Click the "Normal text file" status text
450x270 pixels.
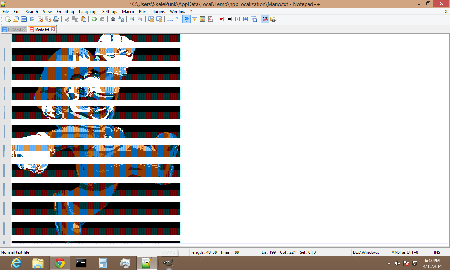[x=15, y=252]
